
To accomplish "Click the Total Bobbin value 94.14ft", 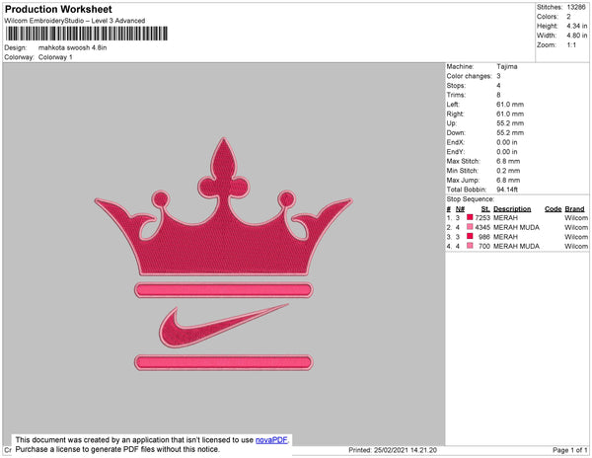I will click(x=507, y=190).
